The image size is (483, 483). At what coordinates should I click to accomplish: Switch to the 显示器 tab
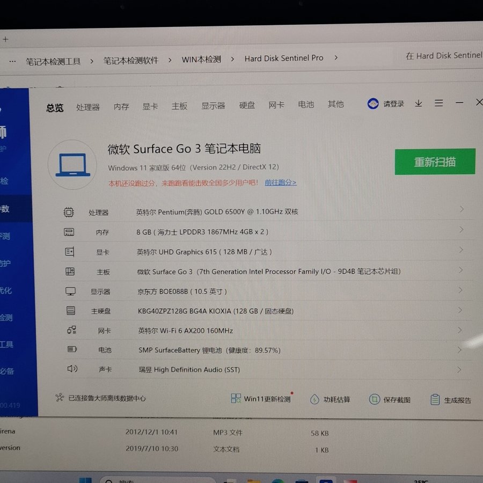click(213, 106)
